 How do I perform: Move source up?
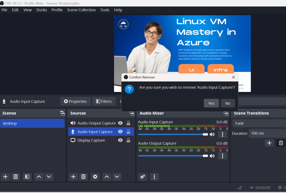107,177
